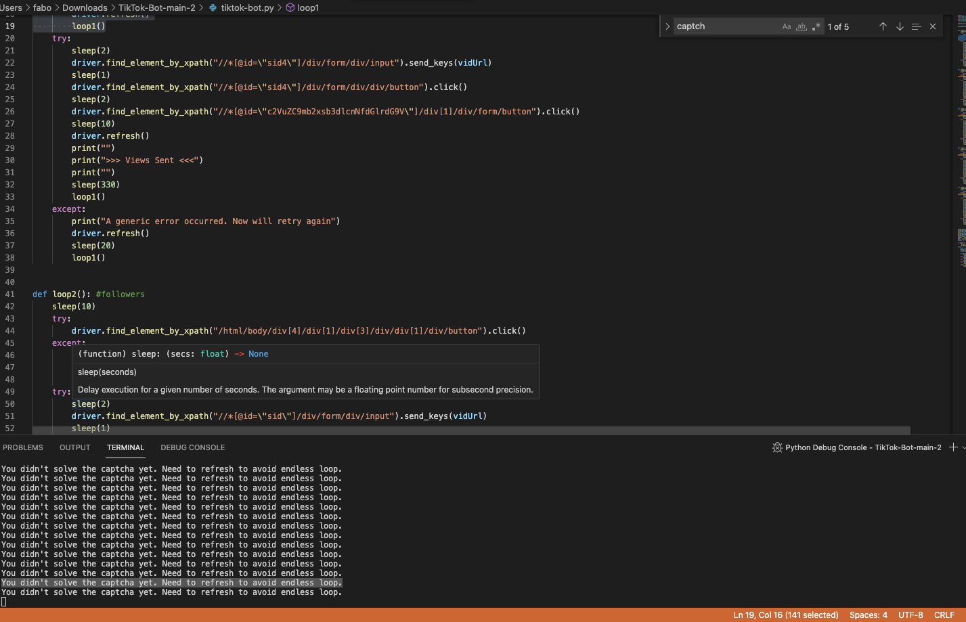966x622 pixels.
Task: Toggle Find in Selection icon
Action: pyautogui.click(x=916, y=26)
